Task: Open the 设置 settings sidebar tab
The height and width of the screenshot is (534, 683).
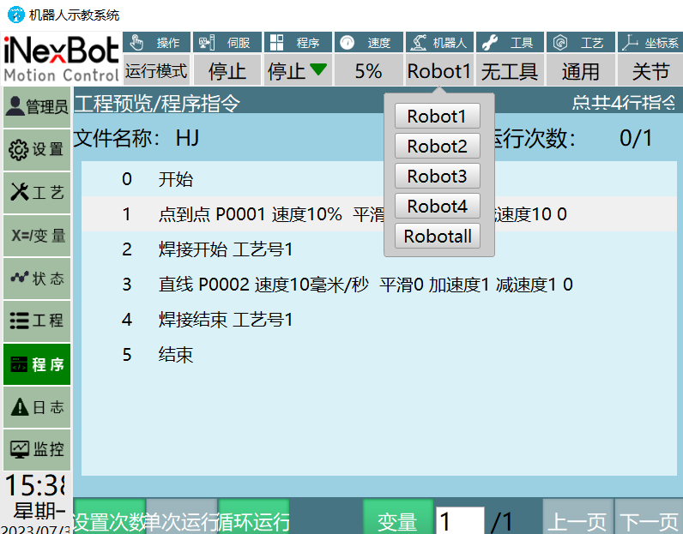Action: coord(36,150)
